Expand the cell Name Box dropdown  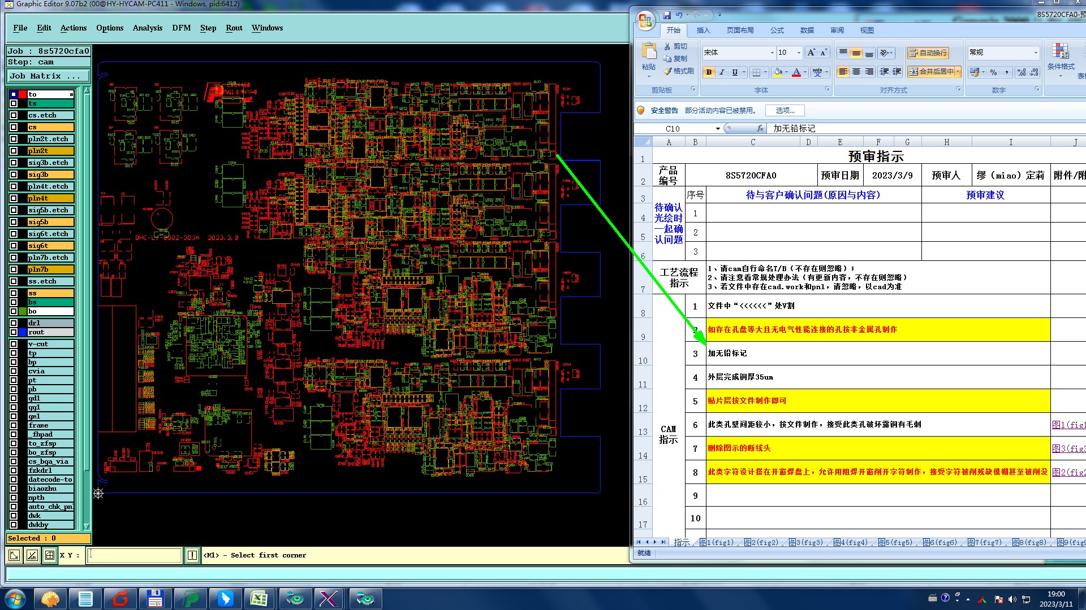coord(718,129)
